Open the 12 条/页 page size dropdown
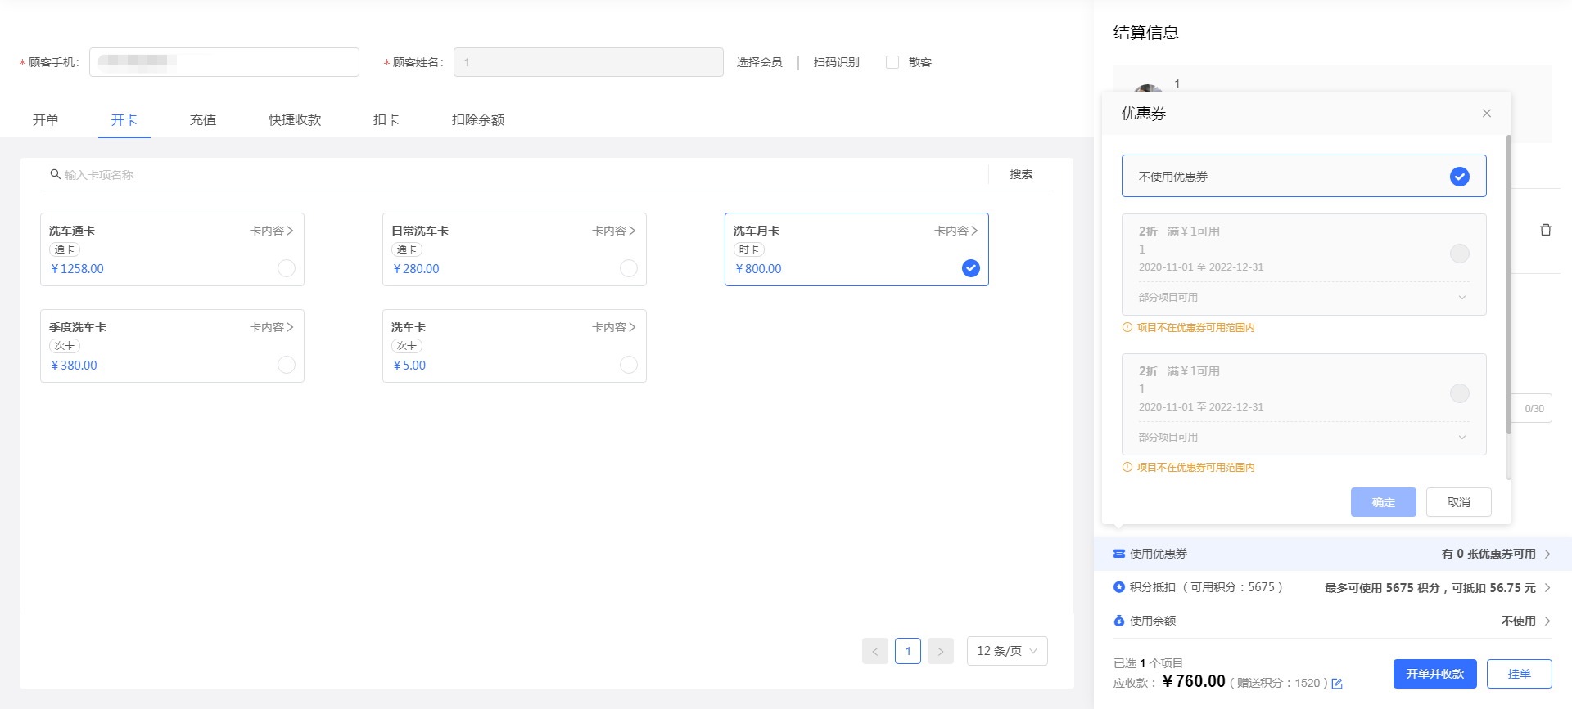Screen dimensions: 1572x709 1007,651
